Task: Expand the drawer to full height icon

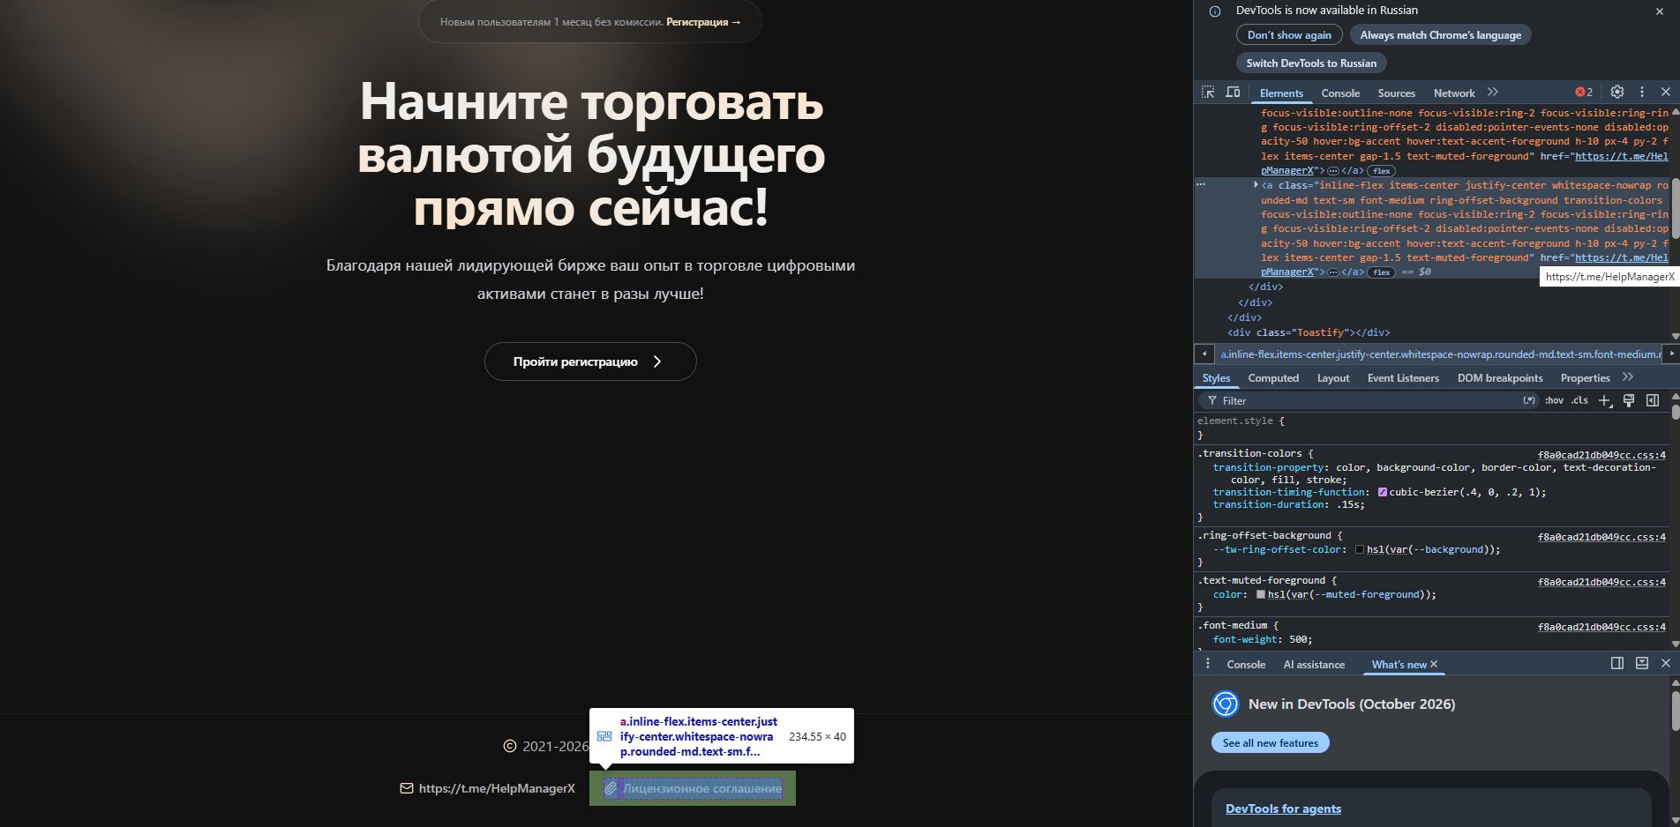Action: click(x=1642, y=663)
